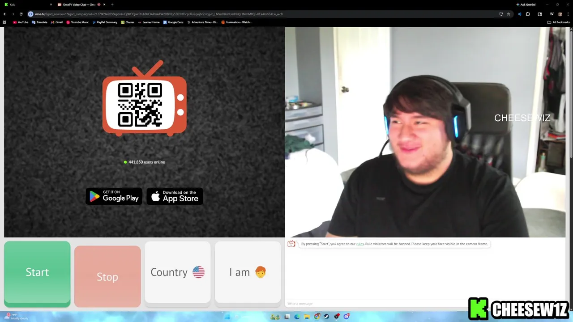
Task: Open Task View on the taskbar
Action: (x=287, y=317)
